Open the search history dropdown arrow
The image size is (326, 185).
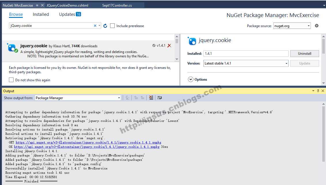tap(99, 26)
